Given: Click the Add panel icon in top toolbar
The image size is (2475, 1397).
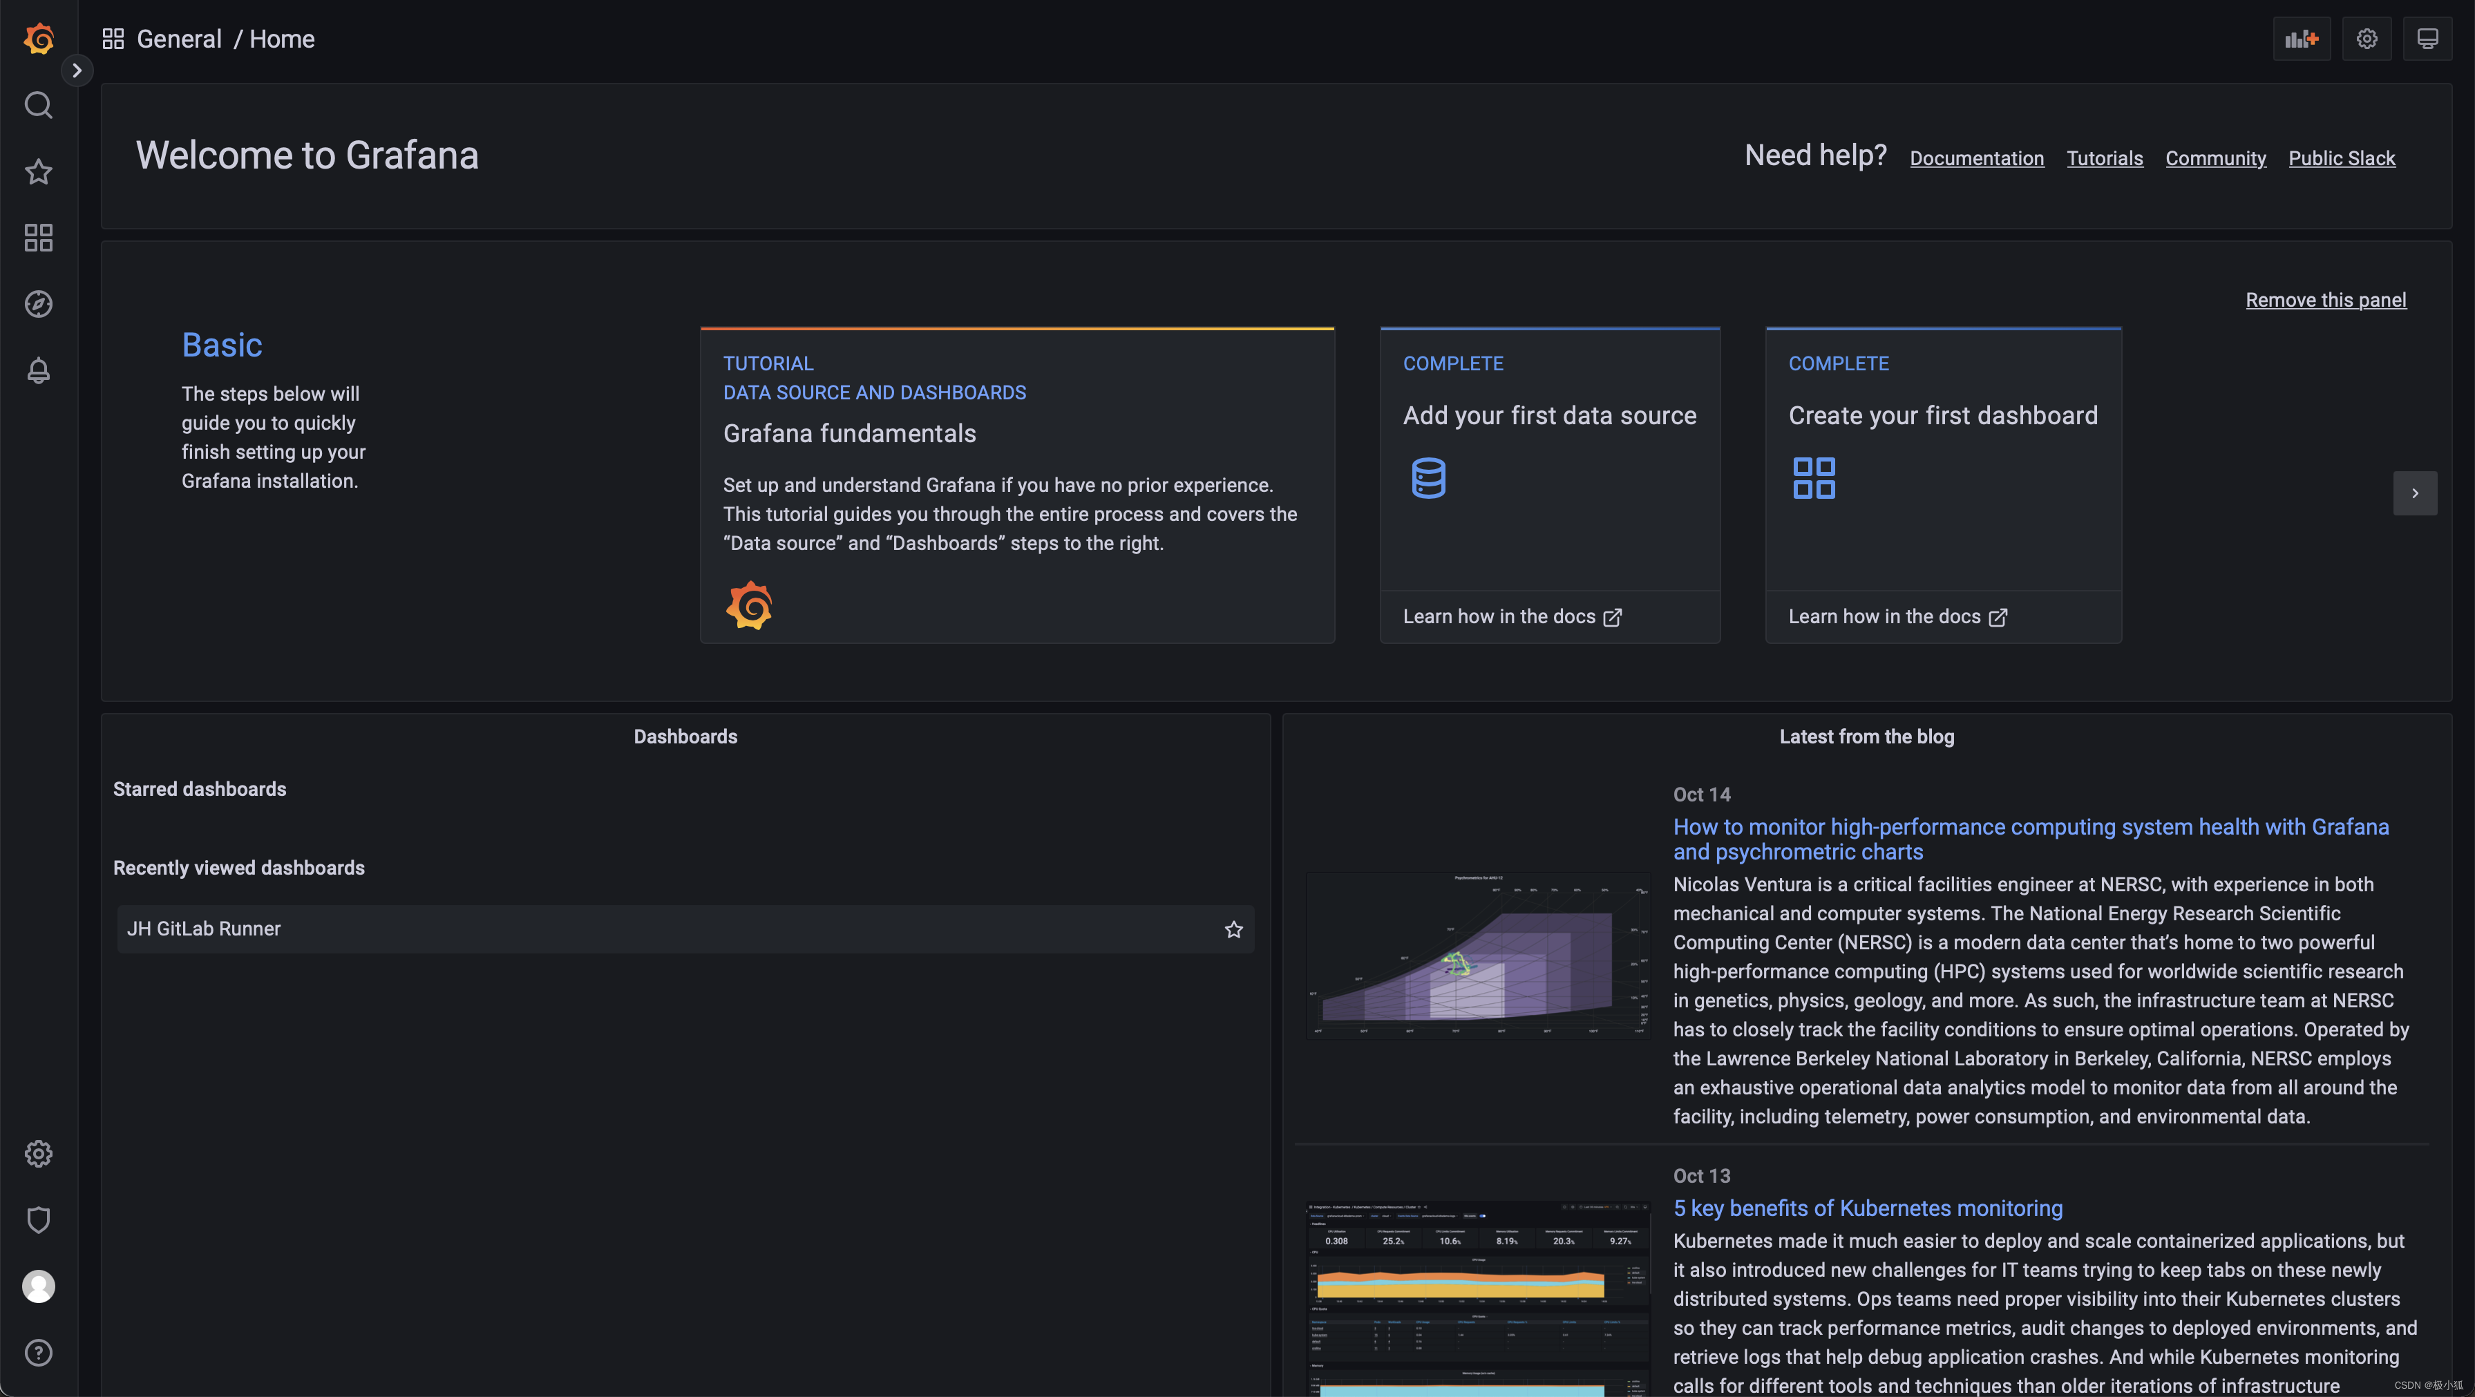Looking at the screenshot, I should 2301,39.
